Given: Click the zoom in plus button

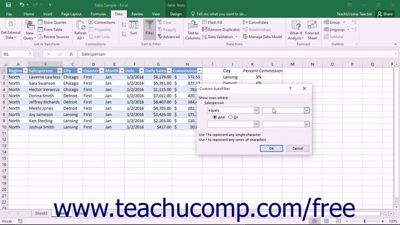Looking at the screenshot, I should click(382, 221).
